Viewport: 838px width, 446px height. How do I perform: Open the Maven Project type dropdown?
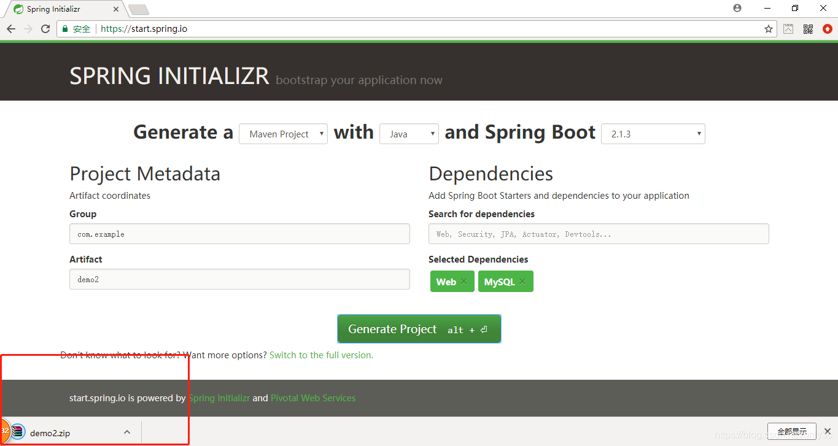[284, 134]
